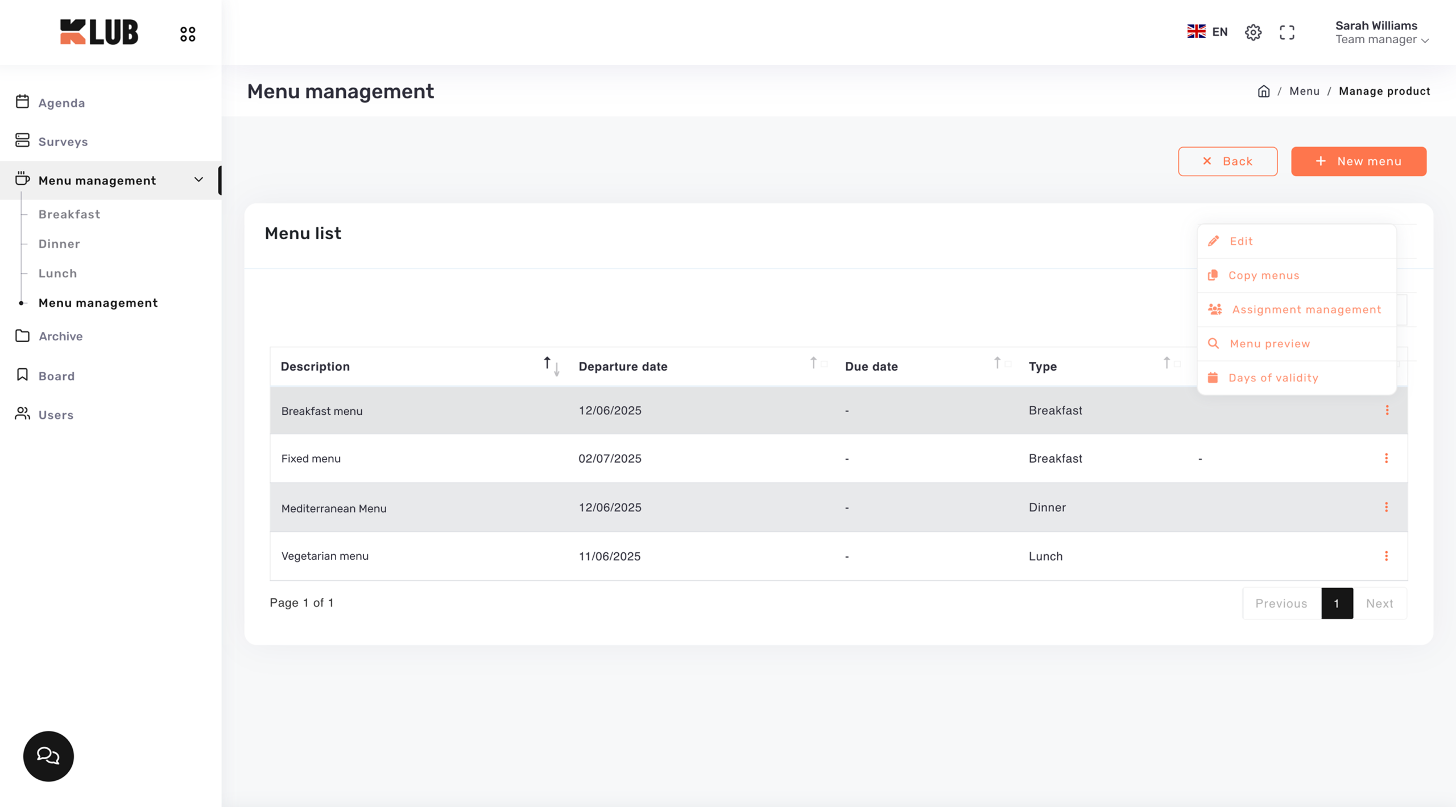Viewport: 1456px width, 807px height.
Task: Open three-dot actions for Fixed menu
Action: 1386,458
